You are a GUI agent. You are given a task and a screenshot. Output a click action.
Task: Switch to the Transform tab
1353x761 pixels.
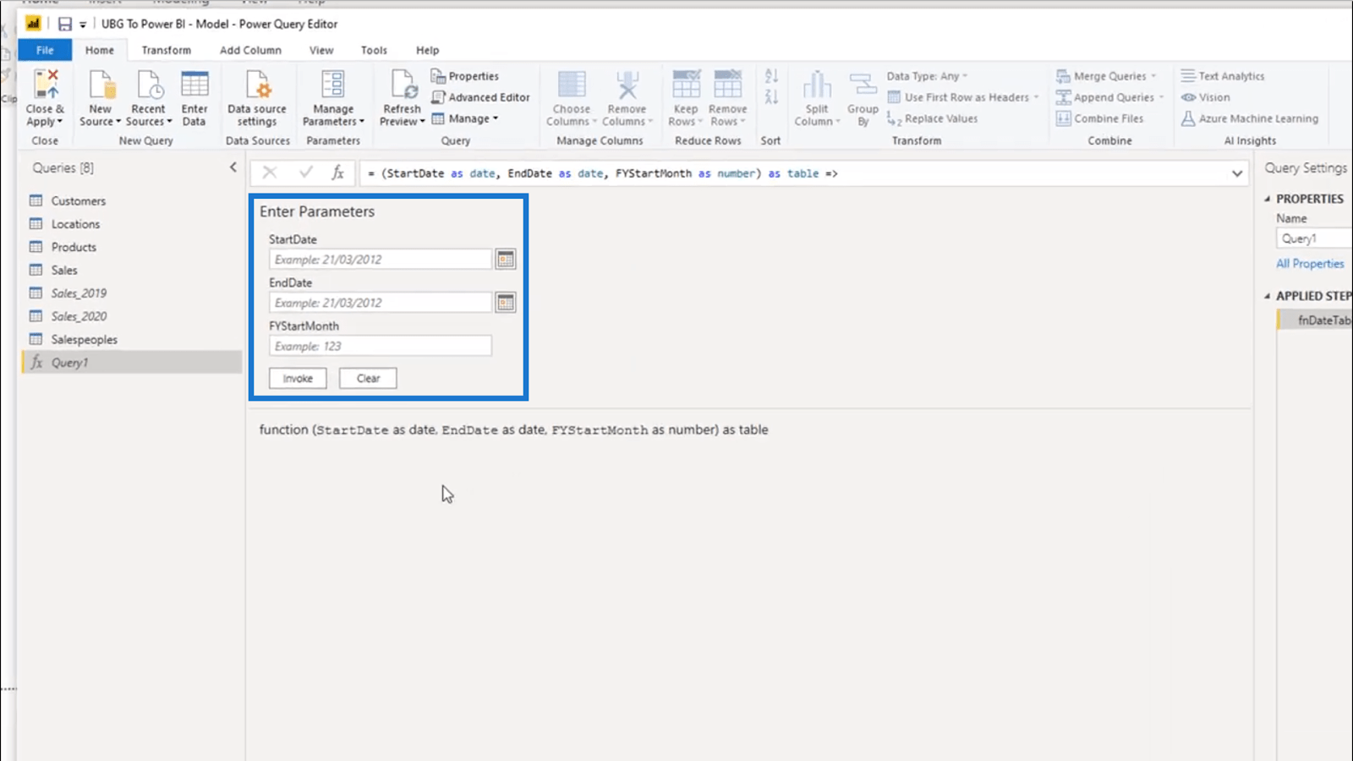pyautogui.click(x=167, y=50)
